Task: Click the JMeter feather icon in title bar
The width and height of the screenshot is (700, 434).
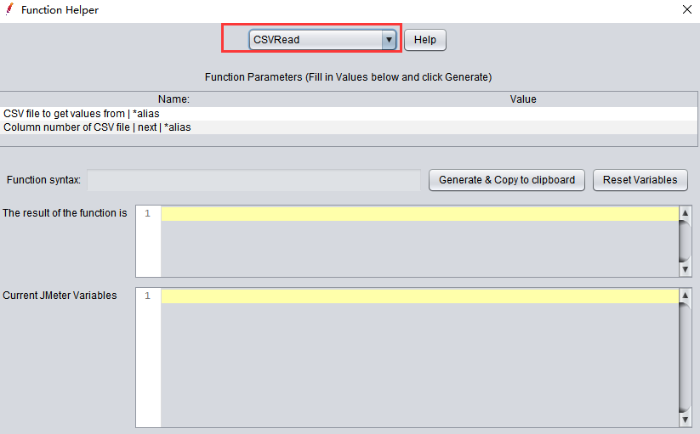Action: (9, 10)
